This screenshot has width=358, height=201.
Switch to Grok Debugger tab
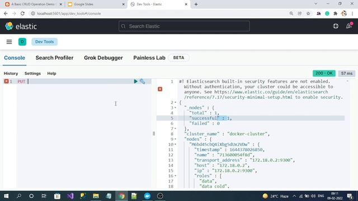[103, 58]
